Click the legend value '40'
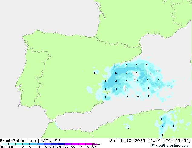The image size is (192, 148). pyautogui.click(x=80, y=147)
